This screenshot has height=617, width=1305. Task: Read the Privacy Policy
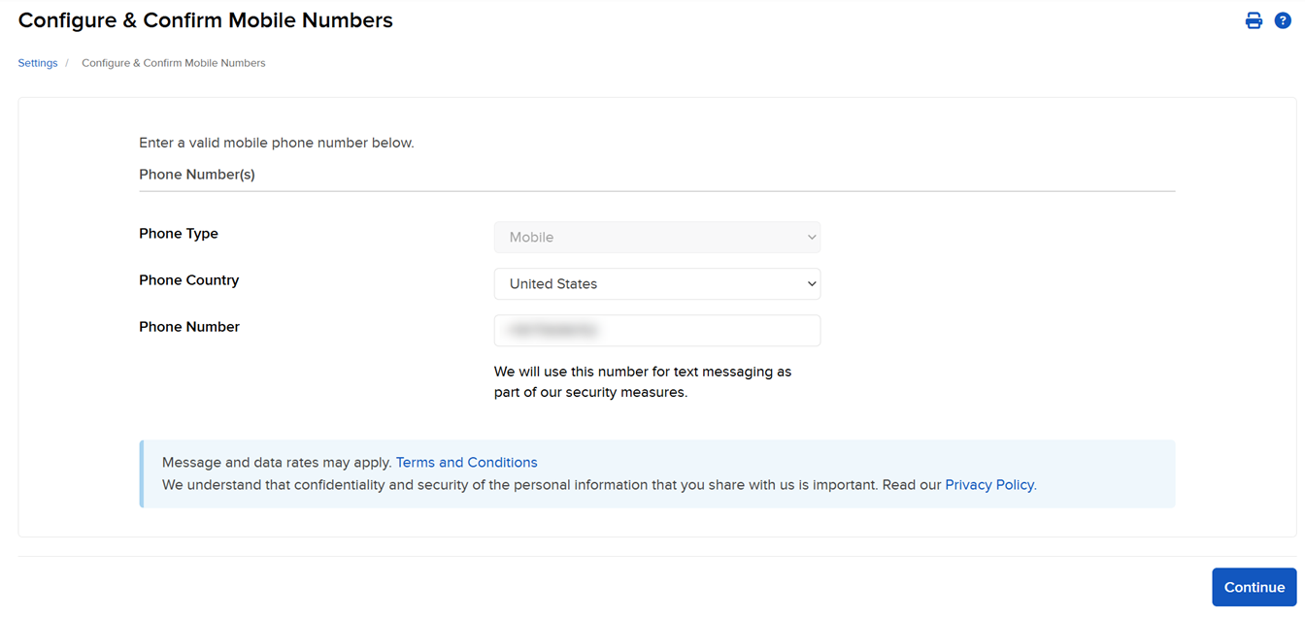click(988, 484)
